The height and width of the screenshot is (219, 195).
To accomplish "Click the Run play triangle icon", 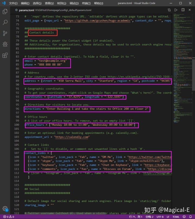I will [x=176, y=10].
